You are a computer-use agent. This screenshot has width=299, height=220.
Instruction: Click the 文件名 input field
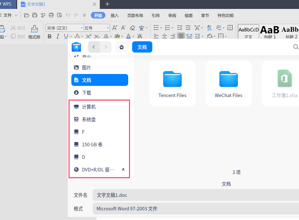coord(196,195)
